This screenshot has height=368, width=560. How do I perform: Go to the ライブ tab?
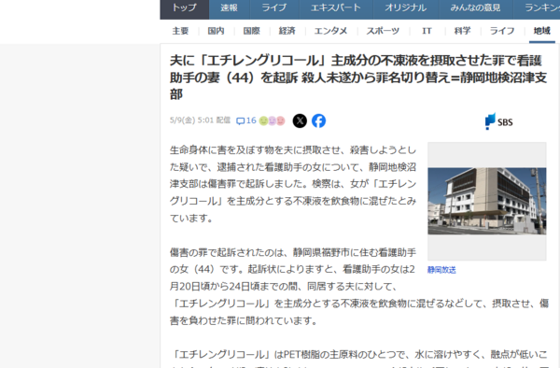(273, 7)
